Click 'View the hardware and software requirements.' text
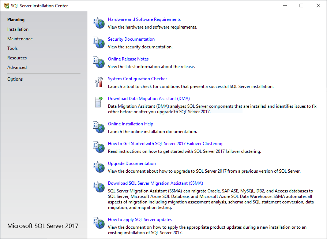 tap(153, 27)
